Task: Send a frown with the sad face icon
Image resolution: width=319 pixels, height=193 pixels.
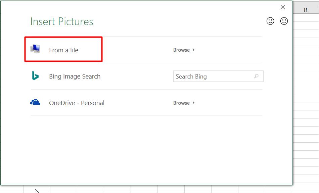Action: [x=284, y=21]
